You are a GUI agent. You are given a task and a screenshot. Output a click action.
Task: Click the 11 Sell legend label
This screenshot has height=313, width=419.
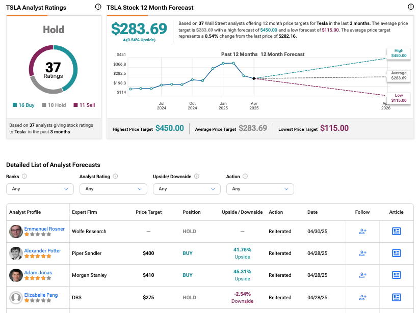[x=84, y=105]
